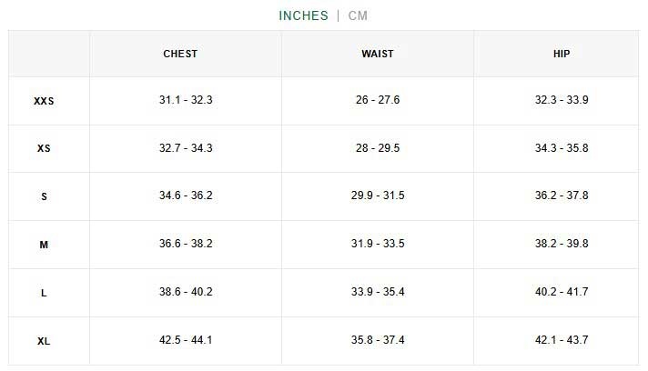The height and width of the screenshot is (371, 648).
Task: Click XXS hip value 32.3 - 33.9
Action: tap(562, 100)
